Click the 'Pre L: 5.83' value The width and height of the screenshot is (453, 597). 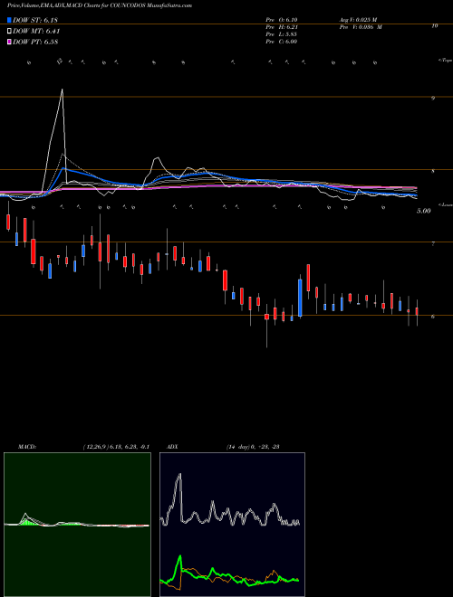click(282, 34)
